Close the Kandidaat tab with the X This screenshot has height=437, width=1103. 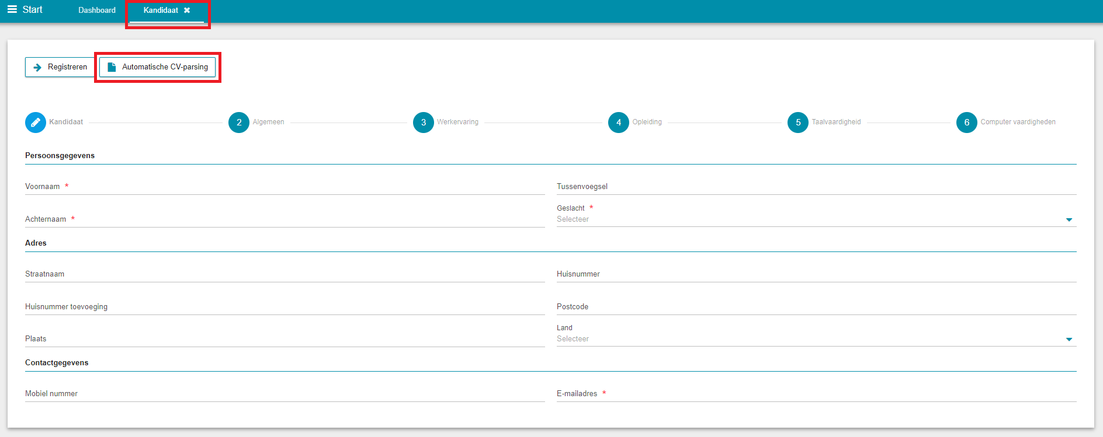tap(187, 10)
